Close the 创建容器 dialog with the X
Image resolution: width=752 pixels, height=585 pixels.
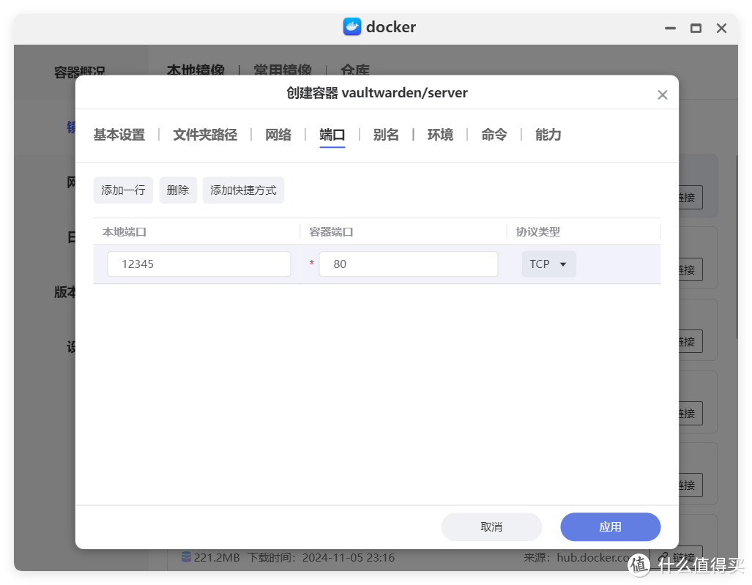point(662,95)
